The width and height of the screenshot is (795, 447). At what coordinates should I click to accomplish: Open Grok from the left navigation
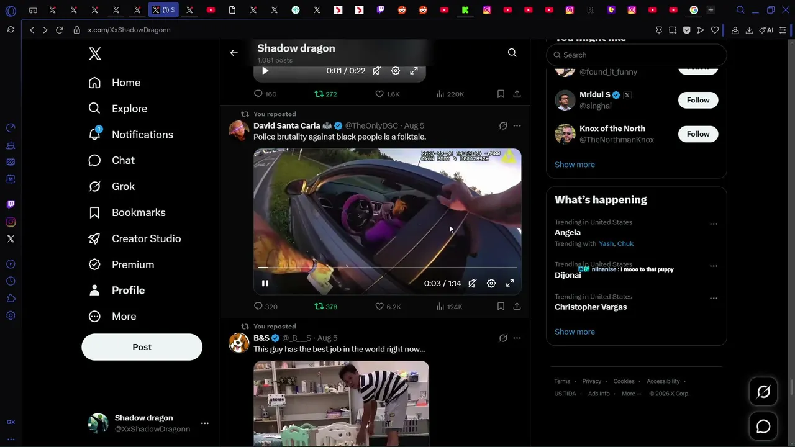pos(111,186)
